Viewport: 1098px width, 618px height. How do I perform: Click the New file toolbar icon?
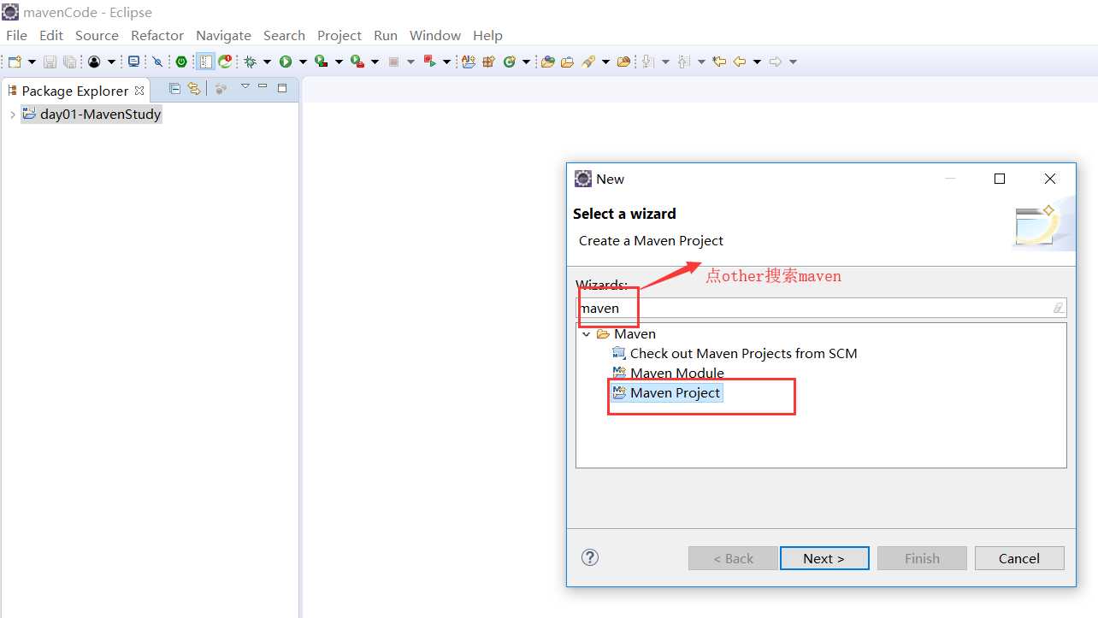(x=15, y=62)
